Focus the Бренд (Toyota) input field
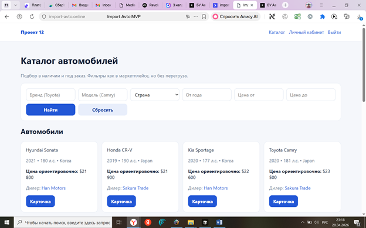Image resolution: width=366 pixels, height=228 pixels. click(x=50, y=95)
